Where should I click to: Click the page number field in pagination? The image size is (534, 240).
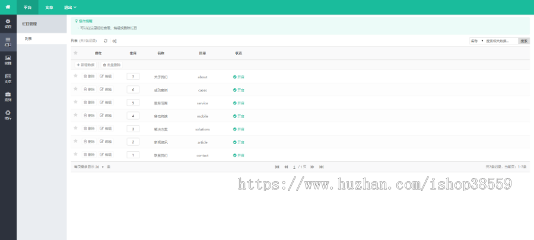[294, 167]
